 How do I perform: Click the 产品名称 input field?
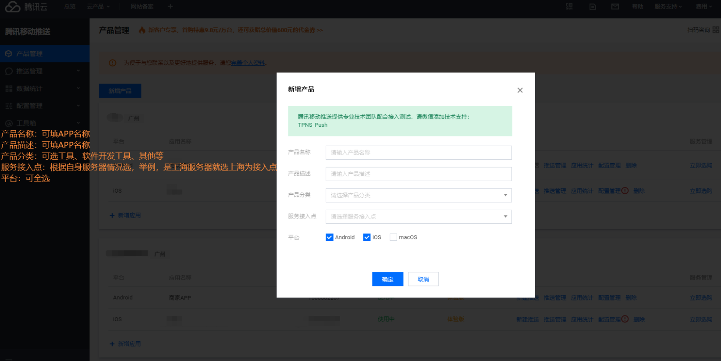coord(418,153)
